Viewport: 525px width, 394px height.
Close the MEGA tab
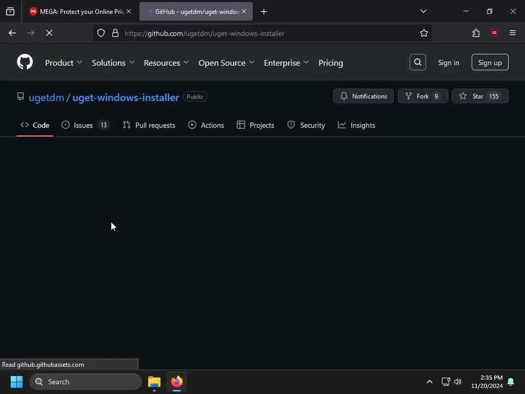(129, 11)
